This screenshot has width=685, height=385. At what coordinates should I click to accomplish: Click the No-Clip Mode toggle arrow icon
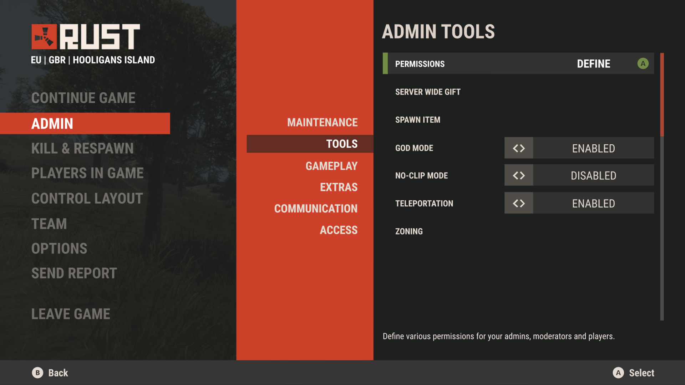[518, 175]
